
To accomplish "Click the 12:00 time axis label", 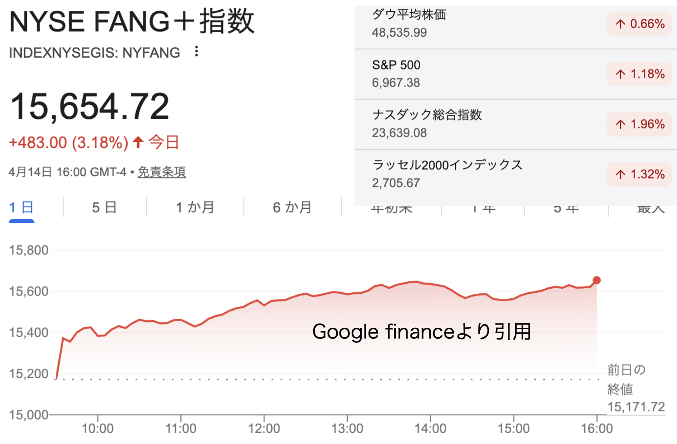I will click(264, 428).
